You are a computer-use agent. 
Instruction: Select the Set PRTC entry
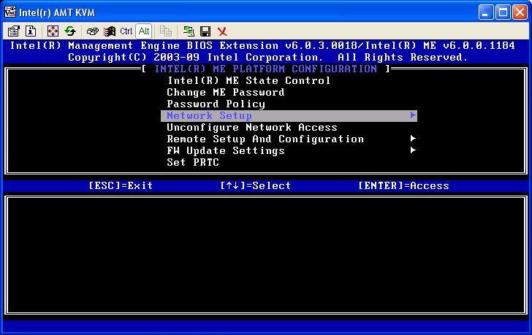pyautogui.click(x=192, y=162)
